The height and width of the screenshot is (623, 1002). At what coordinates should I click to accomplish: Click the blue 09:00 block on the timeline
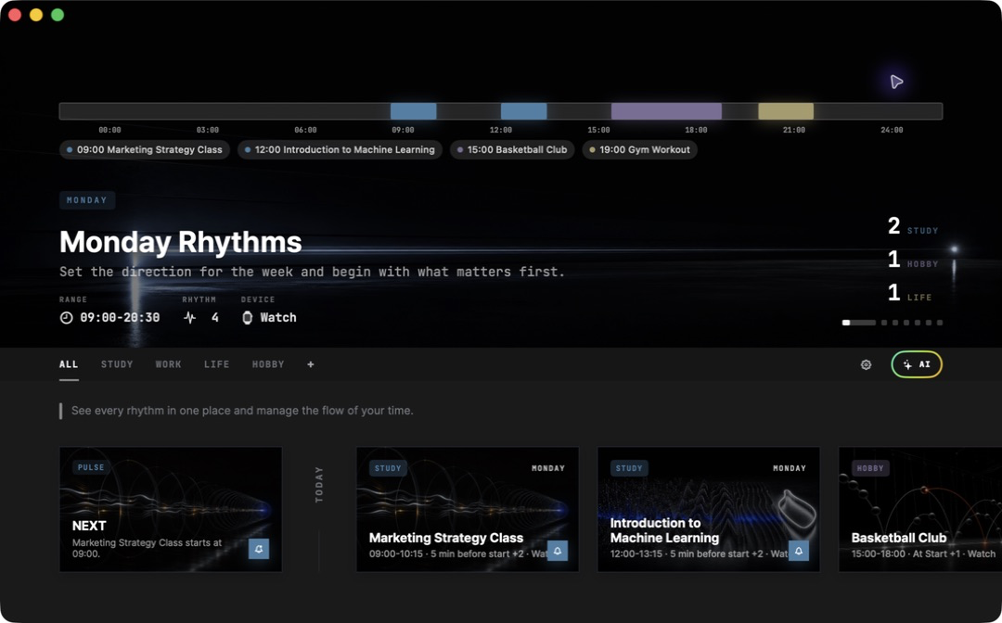(x=414, y=111)
